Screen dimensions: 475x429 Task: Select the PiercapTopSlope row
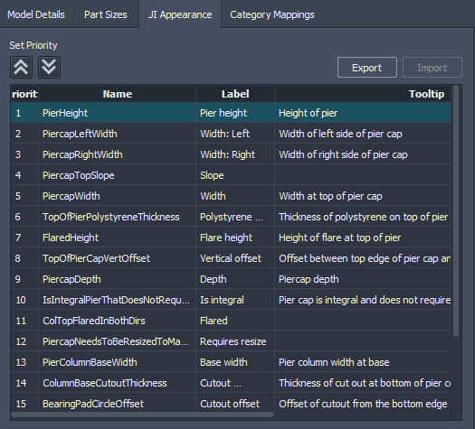pyautogui.click(x=231, y=175)
